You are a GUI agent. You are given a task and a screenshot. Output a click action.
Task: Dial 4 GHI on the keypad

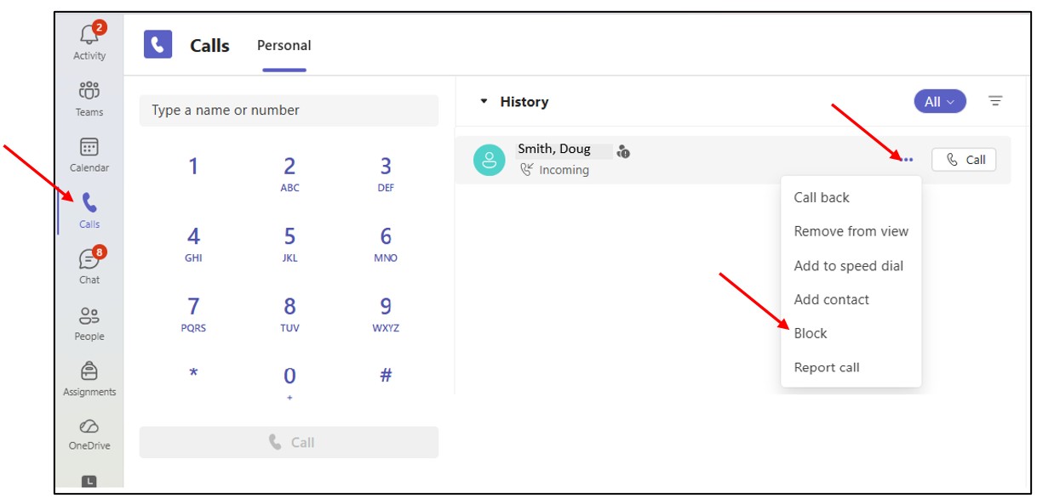pos(193,243)
